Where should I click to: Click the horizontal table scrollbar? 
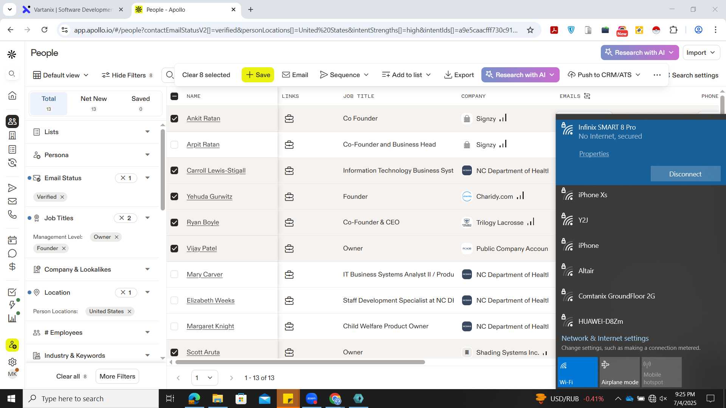click(x=300, y=362)
